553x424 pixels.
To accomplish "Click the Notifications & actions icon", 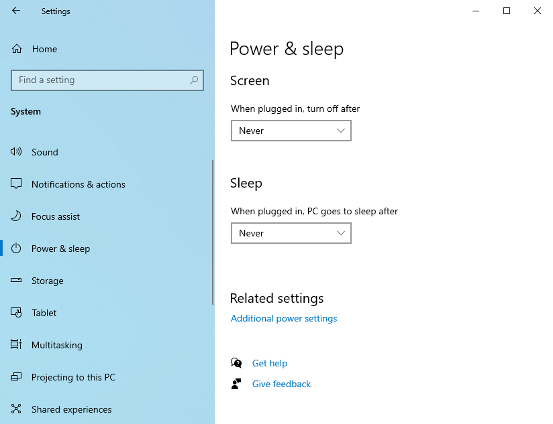I will click(x=17, y=184).
